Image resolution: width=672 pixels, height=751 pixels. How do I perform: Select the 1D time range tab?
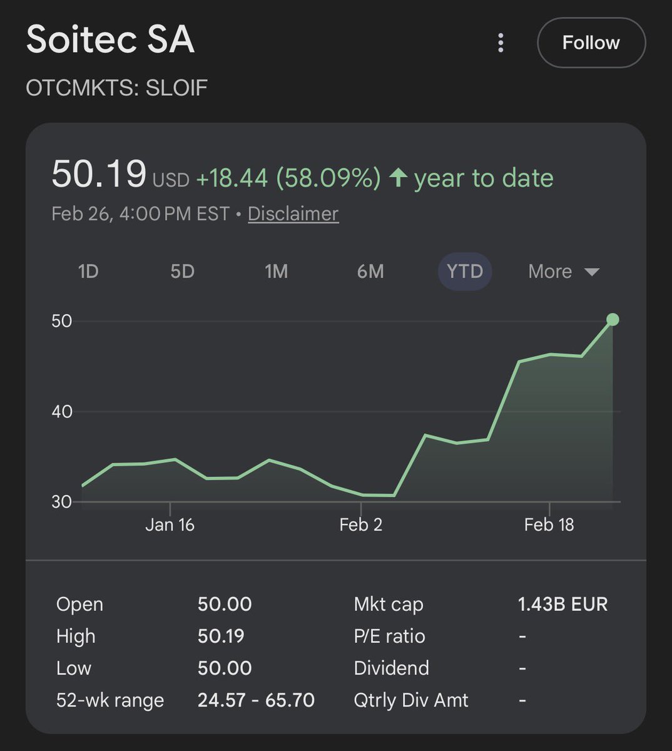(88, 271)
